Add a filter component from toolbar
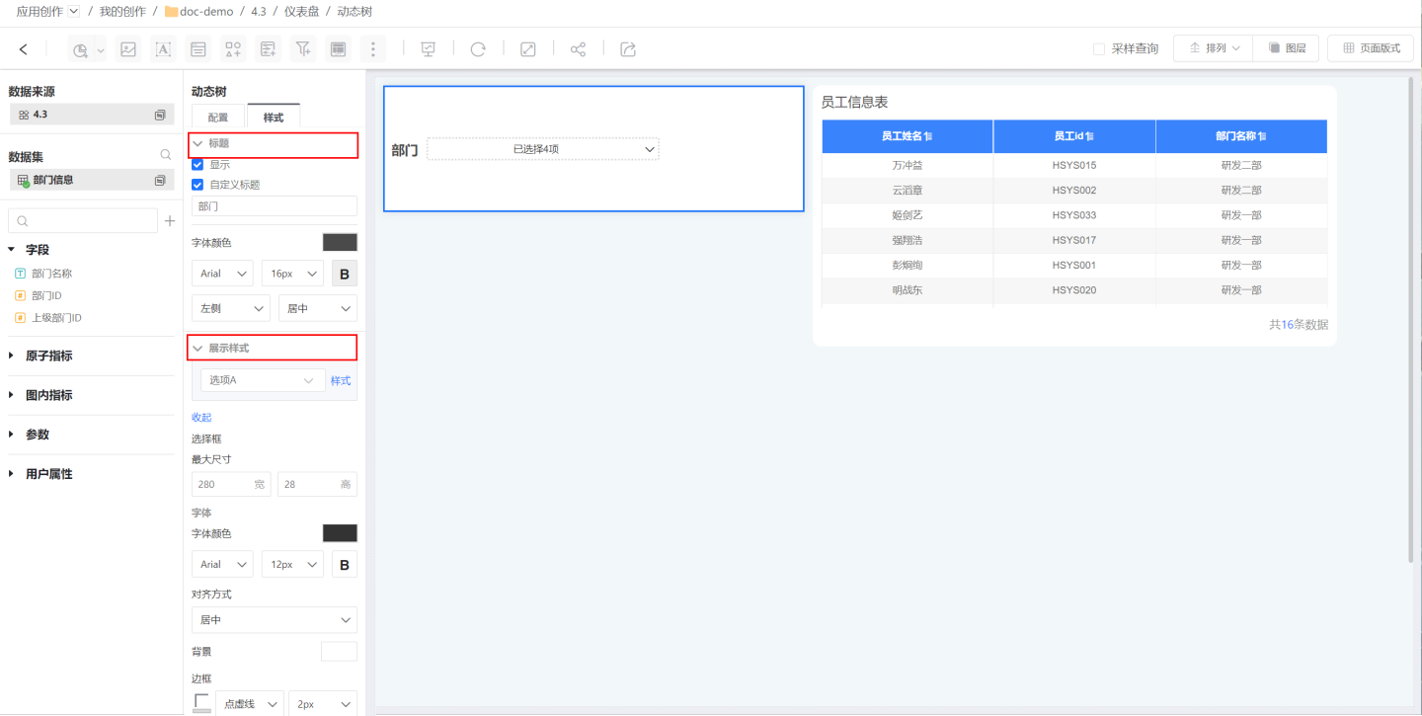This screenshot has width=1422, height=716. (x=303, y=49)
